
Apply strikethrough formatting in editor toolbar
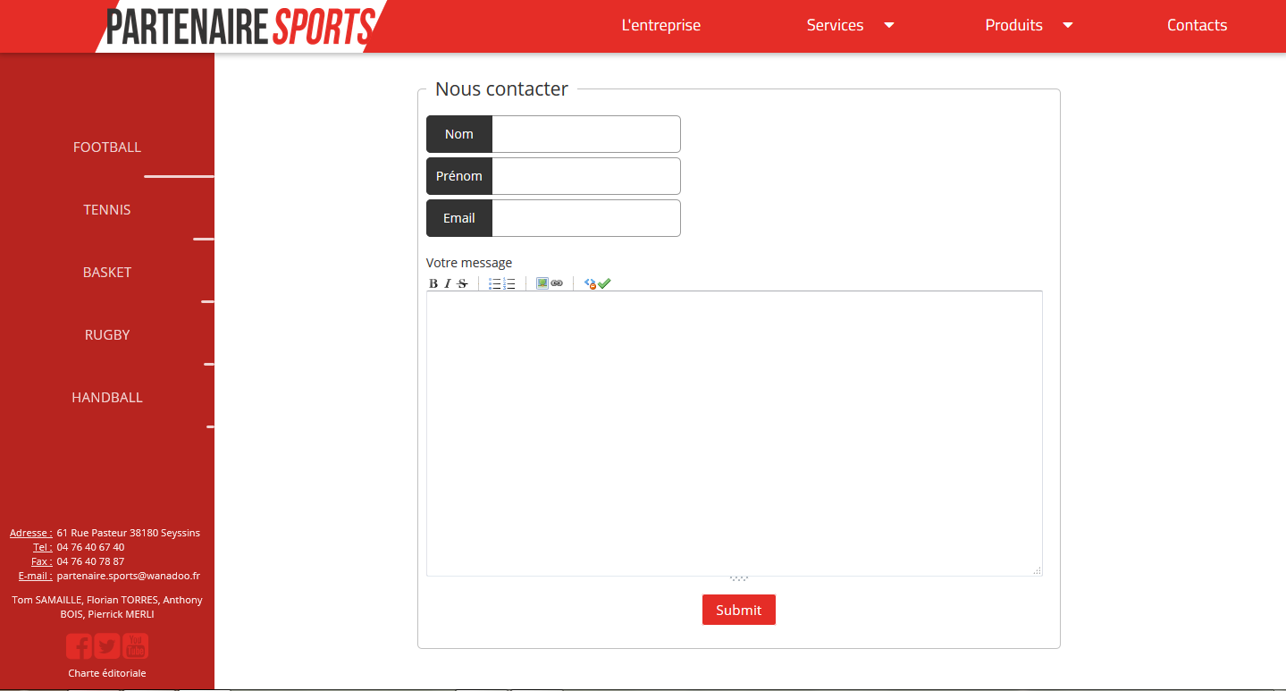click(462, 283)
